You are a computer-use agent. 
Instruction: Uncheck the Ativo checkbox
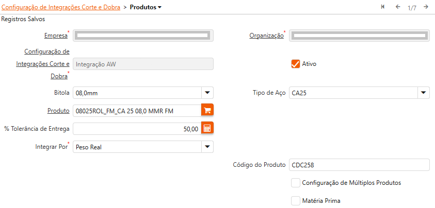(296, 64)
